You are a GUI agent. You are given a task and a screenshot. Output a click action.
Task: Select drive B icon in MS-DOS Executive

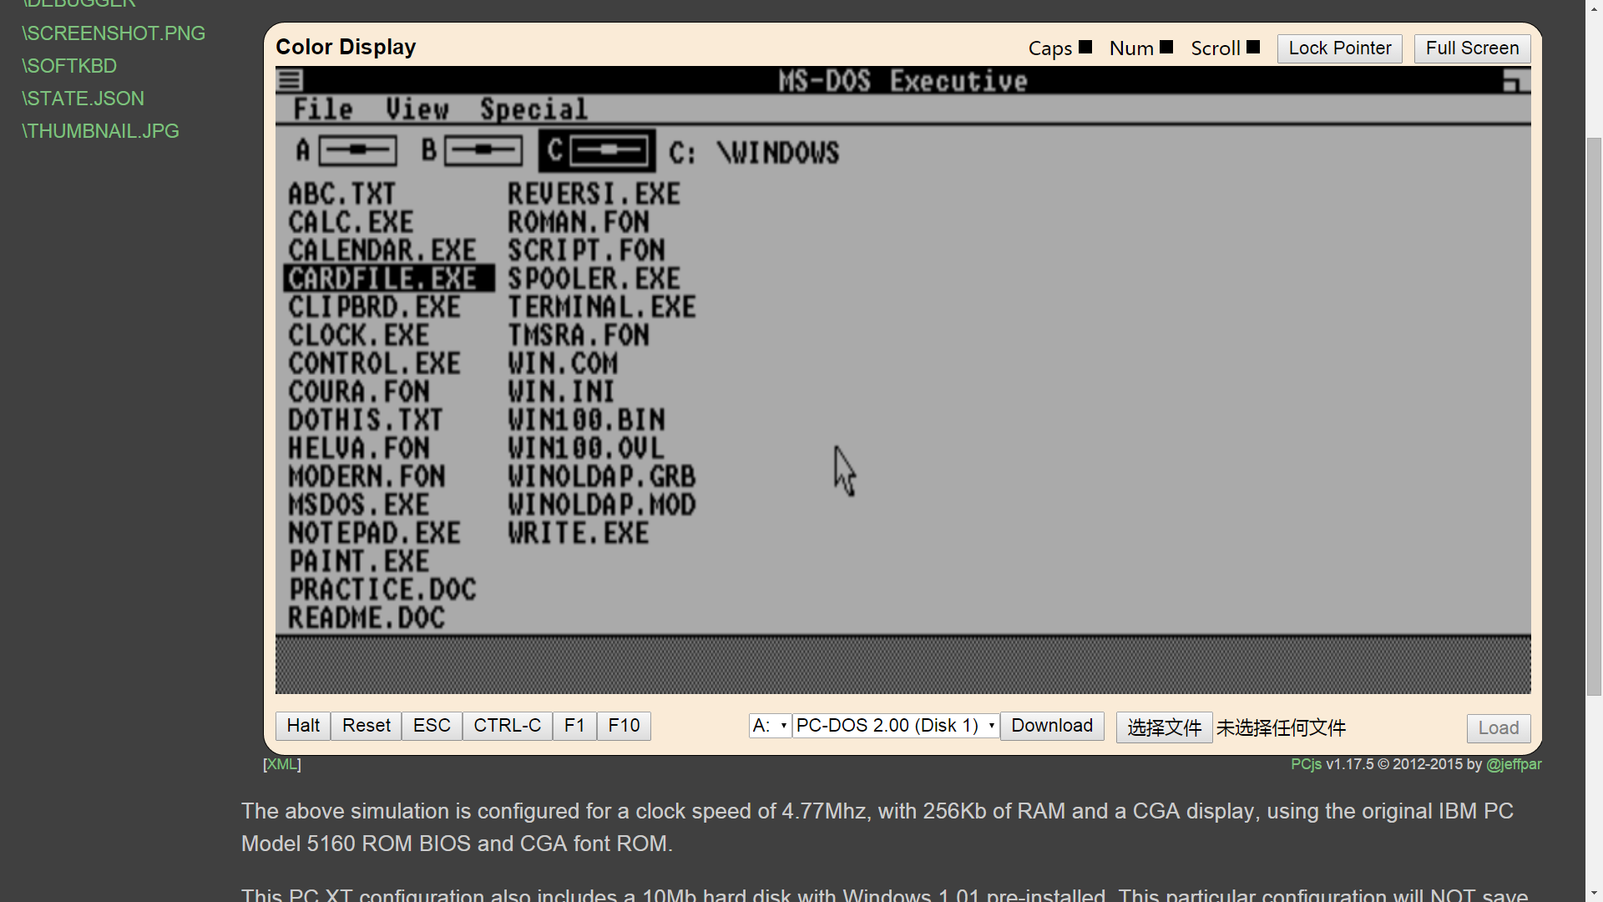(483, 150)
